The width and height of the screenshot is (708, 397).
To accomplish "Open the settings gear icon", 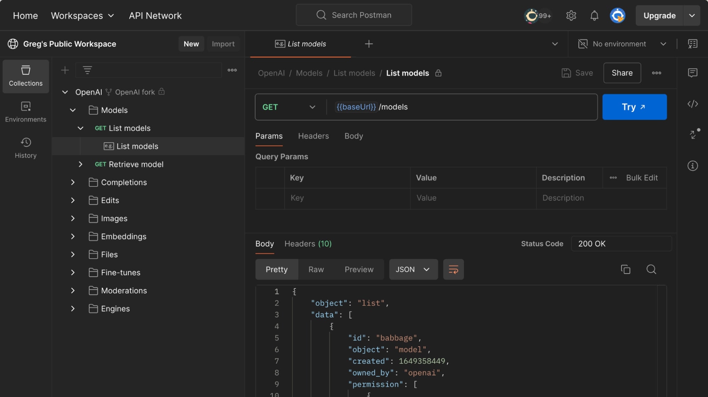I will pos(571,16).
